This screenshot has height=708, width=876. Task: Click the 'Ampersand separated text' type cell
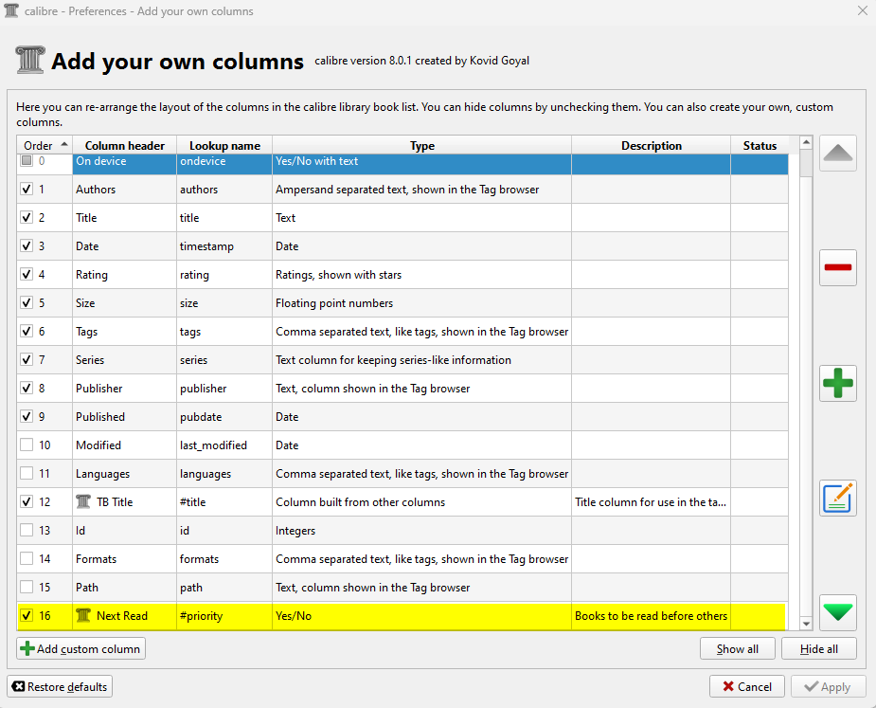coord(421,189)
